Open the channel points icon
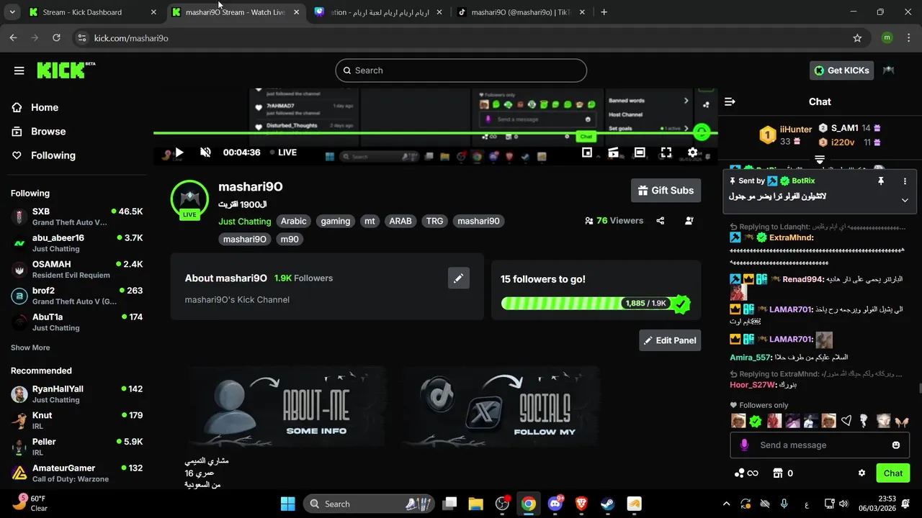Screen dimensions: 922x518 [x=746, y=473]
